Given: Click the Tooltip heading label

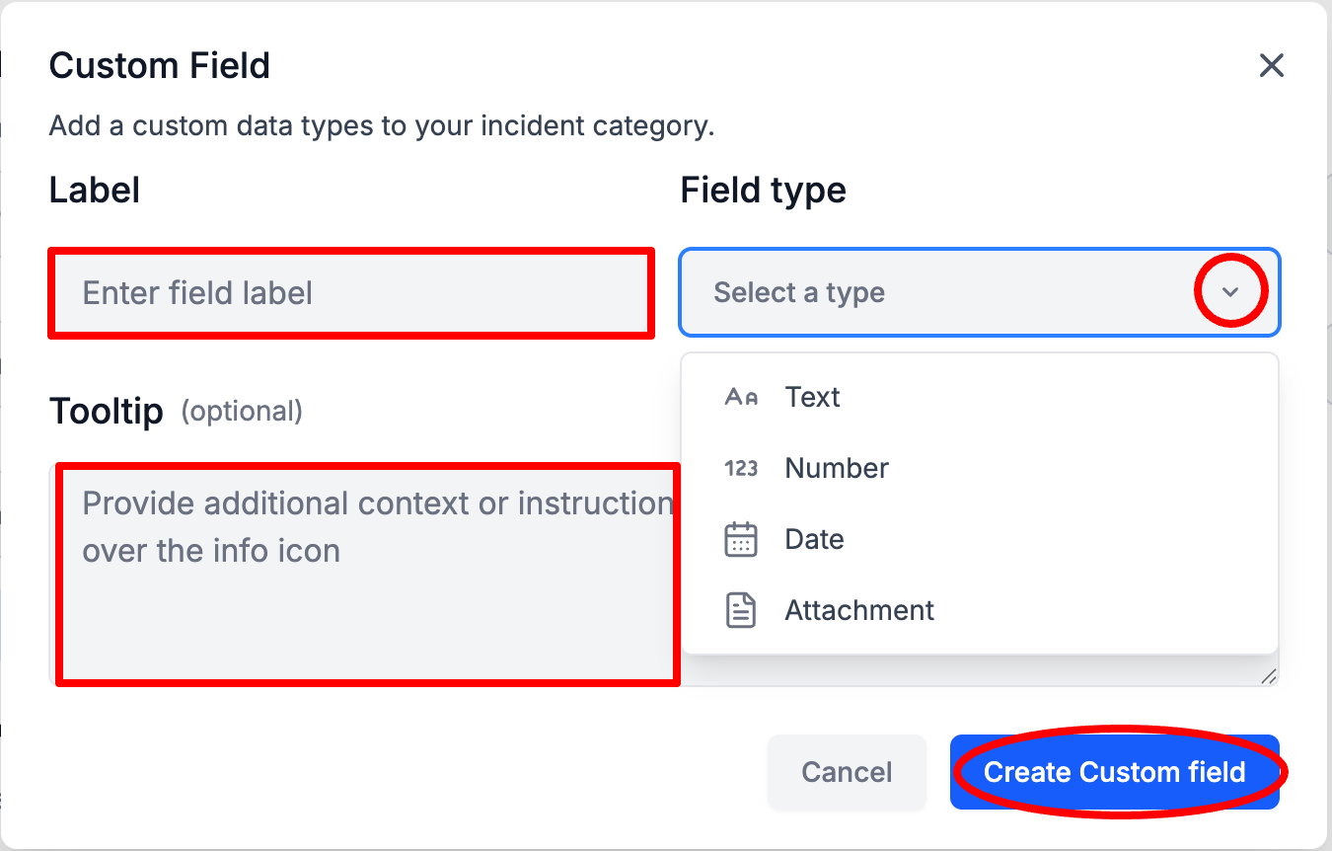Looking at the screenshot, I should pyautogui.click(x=106, y=411).
